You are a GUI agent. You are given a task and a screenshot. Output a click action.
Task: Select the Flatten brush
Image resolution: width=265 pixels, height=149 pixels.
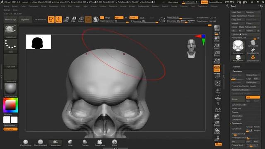click(85, 143)
